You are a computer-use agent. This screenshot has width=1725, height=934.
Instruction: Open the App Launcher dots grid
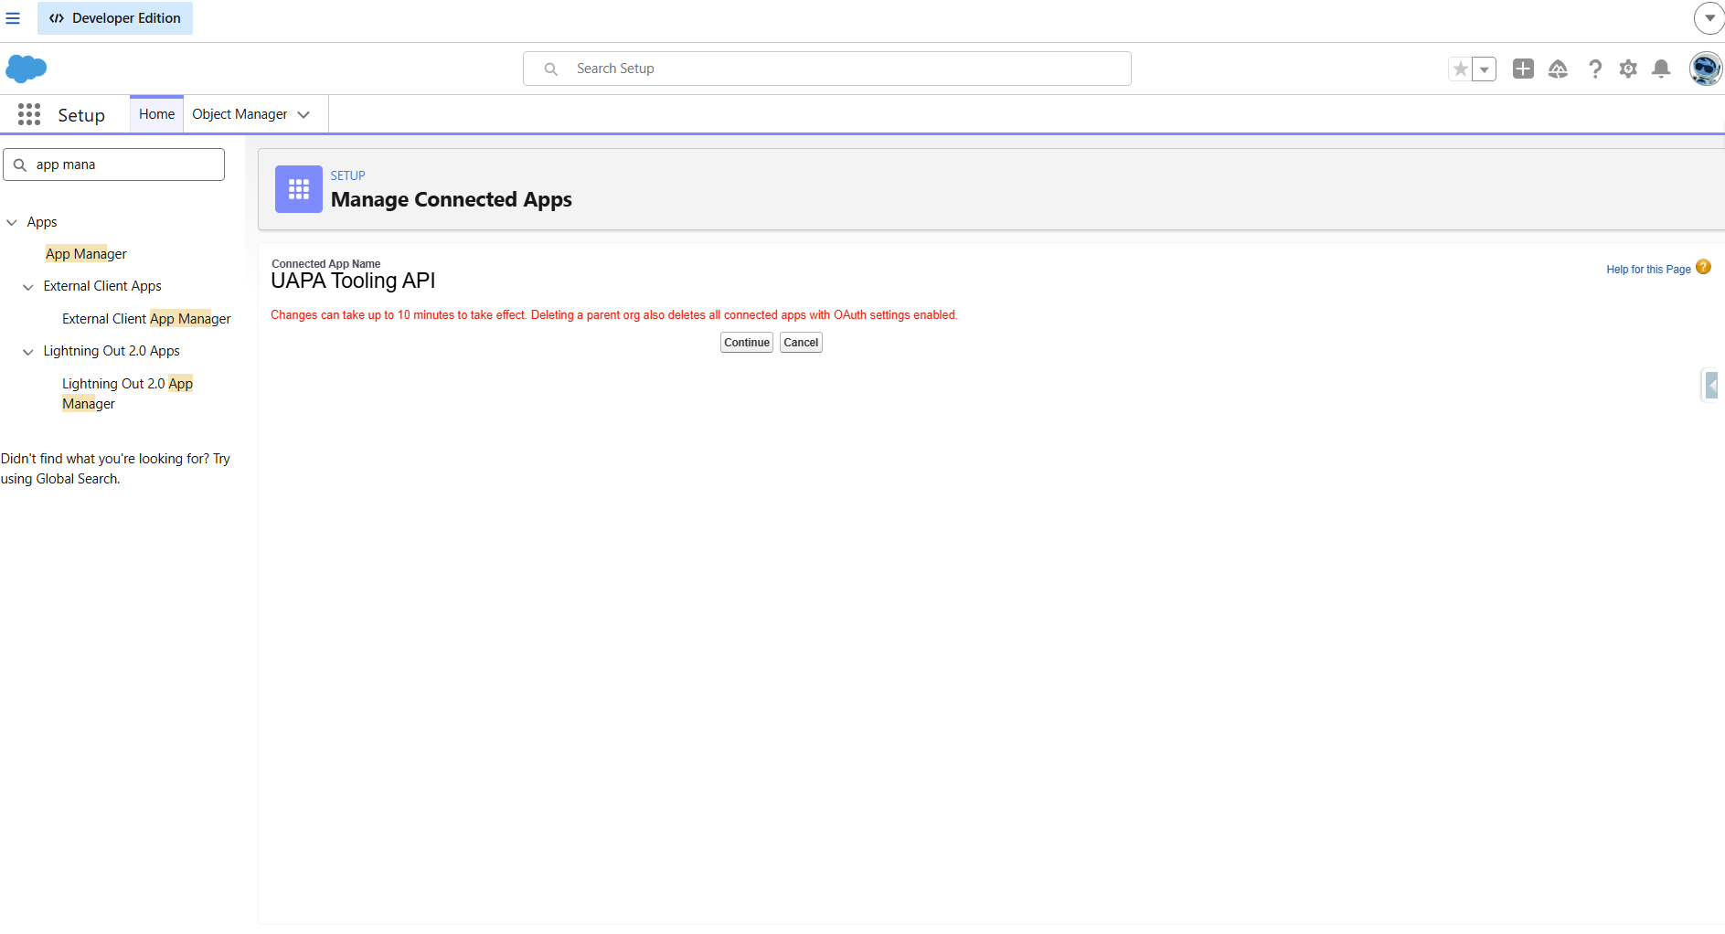click(29, 114)
